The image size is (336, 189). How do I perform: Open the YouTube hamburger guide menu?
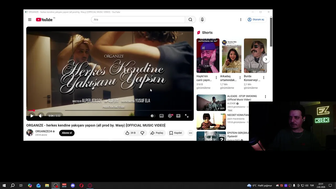coord(30,20)
